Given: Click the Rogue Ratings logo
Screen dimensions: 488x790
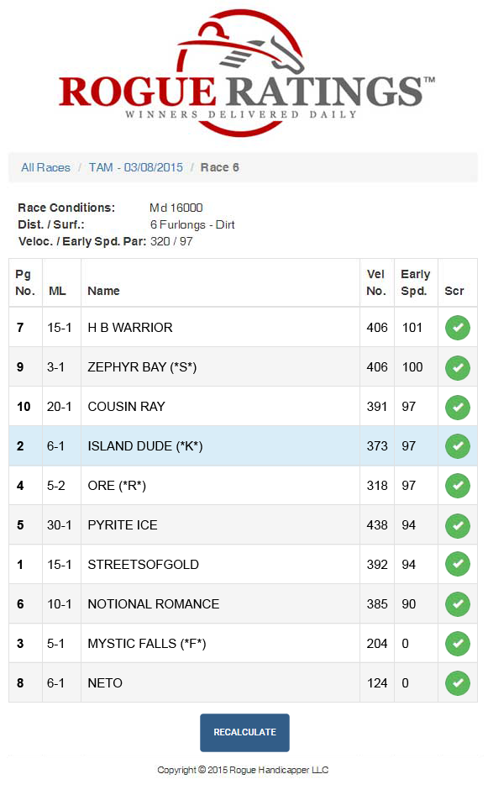Looking at the screenshot, I should pos(244,71).
